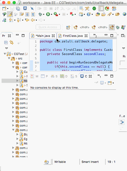Screen dimensions: 127x171
Task: Click the Next Annotation icon
Action: pos(11,20)
